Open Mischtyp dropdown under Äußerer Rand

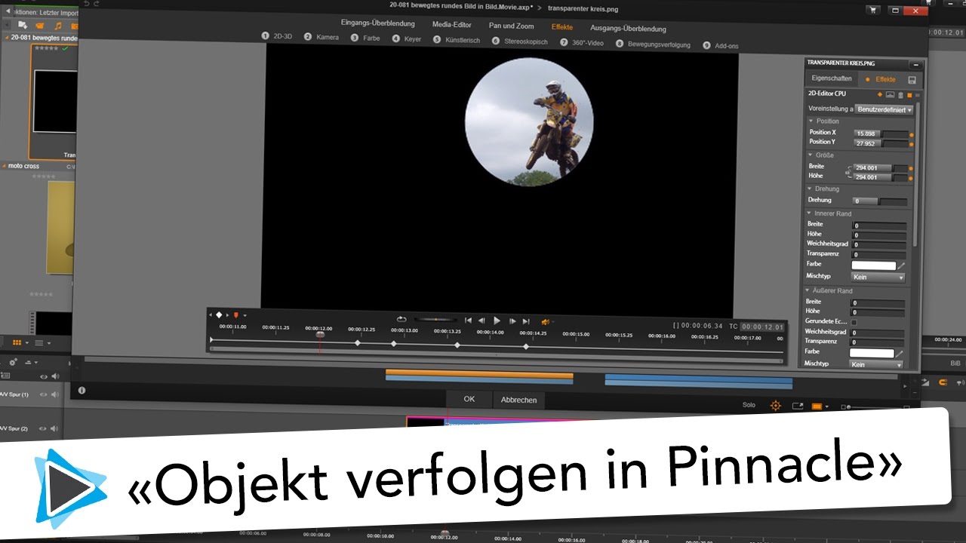click(x=876, y=364)
